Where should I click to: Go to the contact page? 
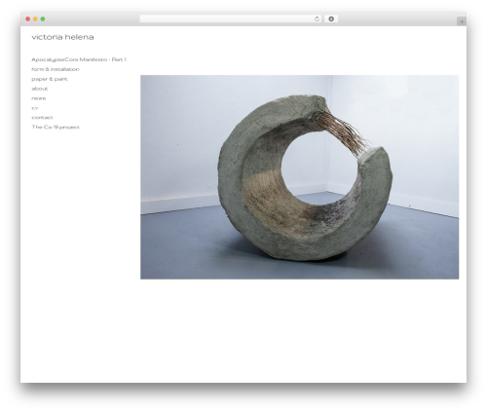coord(42,118)
